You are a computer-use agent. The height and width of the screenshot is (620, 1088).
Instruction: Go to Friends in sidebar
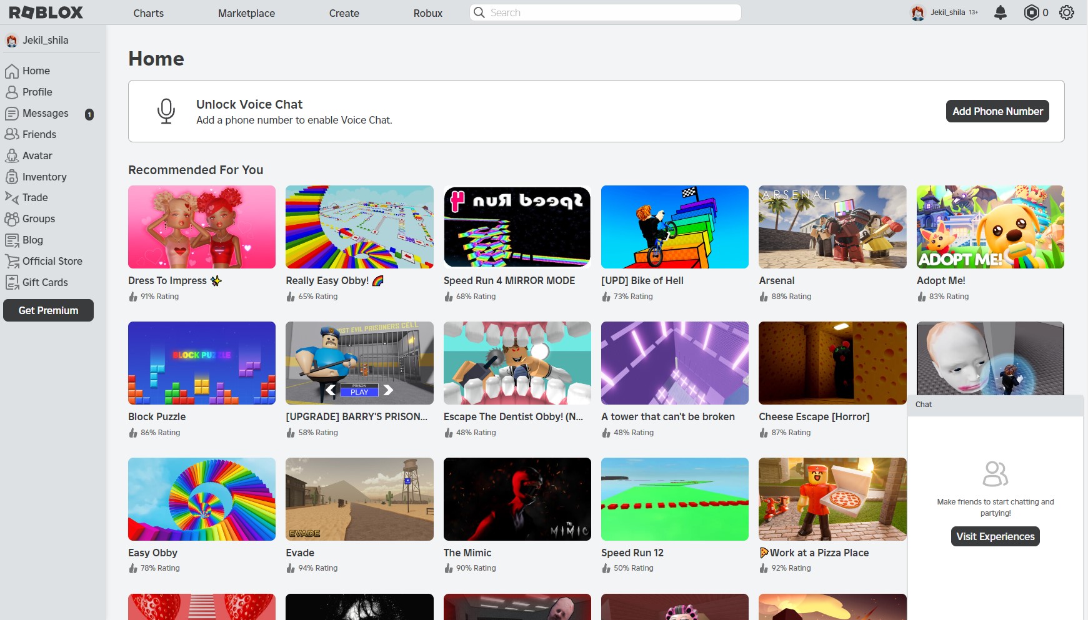coord(39,134)
